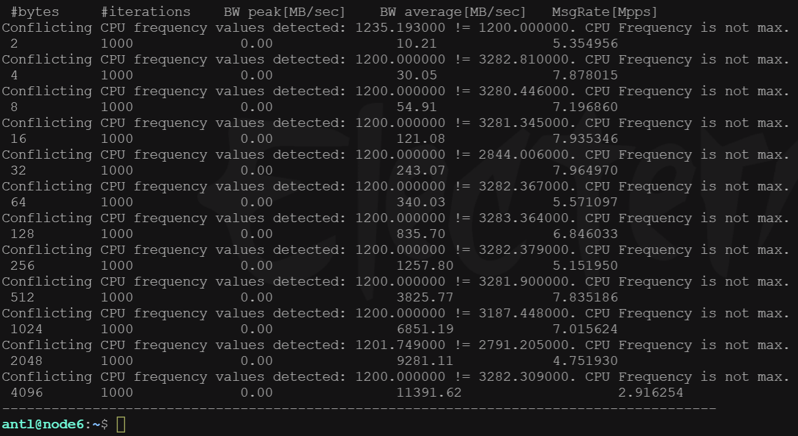Click the frequency value 1235.193000
The height and width of the screenshot is (436, 798).
(400, 28)
